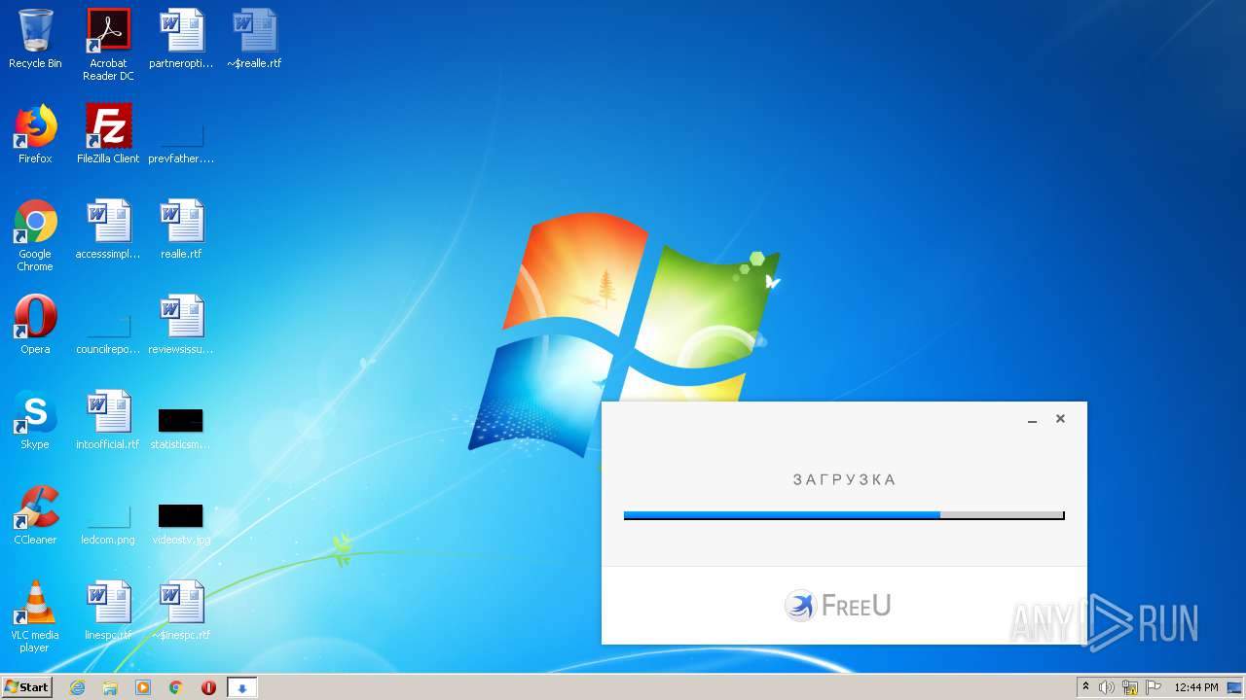The height and width of the screenshot is (700, 1246).
Task: Open Internet Explorer from the taskbar
Action: (78, 687)
